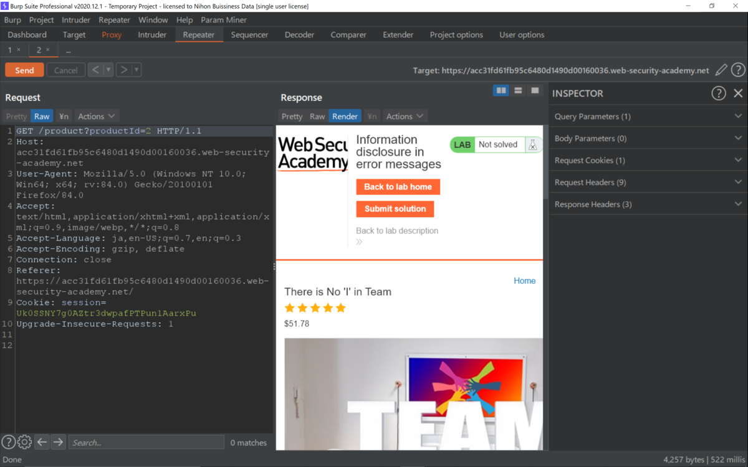Open the Window menu
This screenshot has width=748, height=467.
(153, 20)
